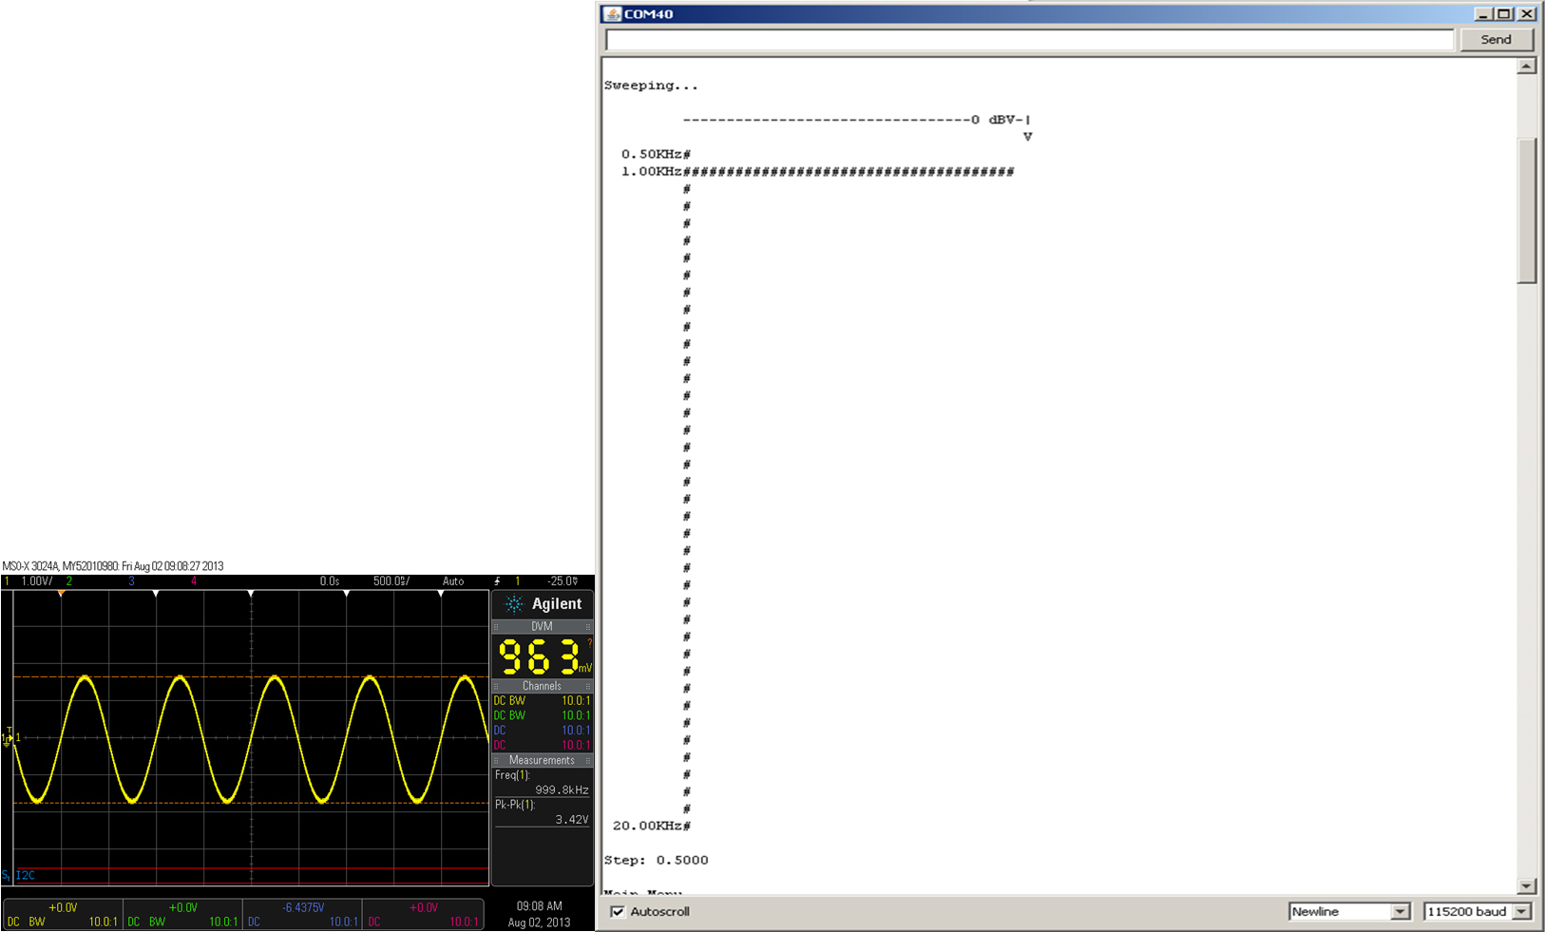Image resolution: width=1545 pixels, height=932 pixels.
Task: Select the Measurements panel header
Action: tap(542, 760)
